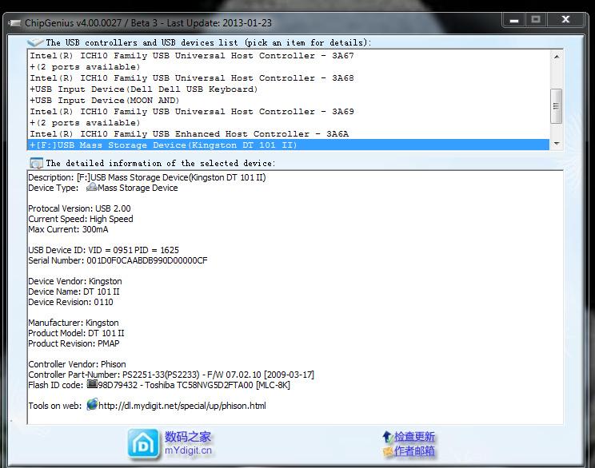Click the envelope author email icon
The width and height of the screenshot is (595, 468).
point(388,451)
